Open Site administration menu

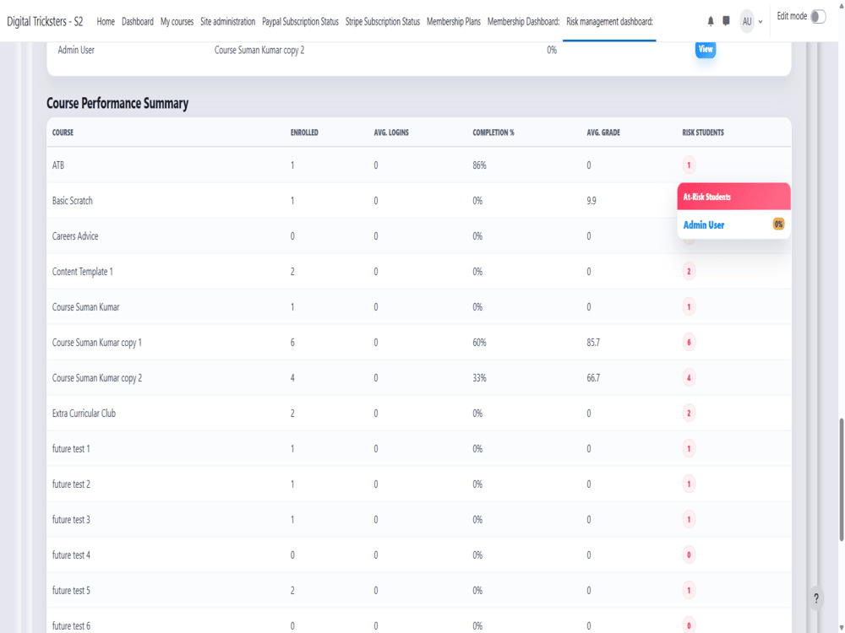point(227,22)
